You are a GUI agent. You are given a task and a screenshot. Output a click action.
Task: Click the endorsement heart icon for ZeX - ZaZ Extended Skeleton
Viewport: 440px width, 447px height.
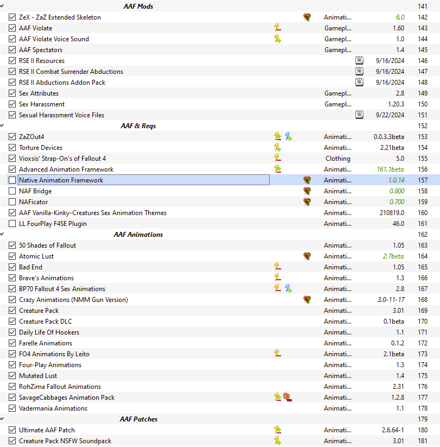coord(307,17)
